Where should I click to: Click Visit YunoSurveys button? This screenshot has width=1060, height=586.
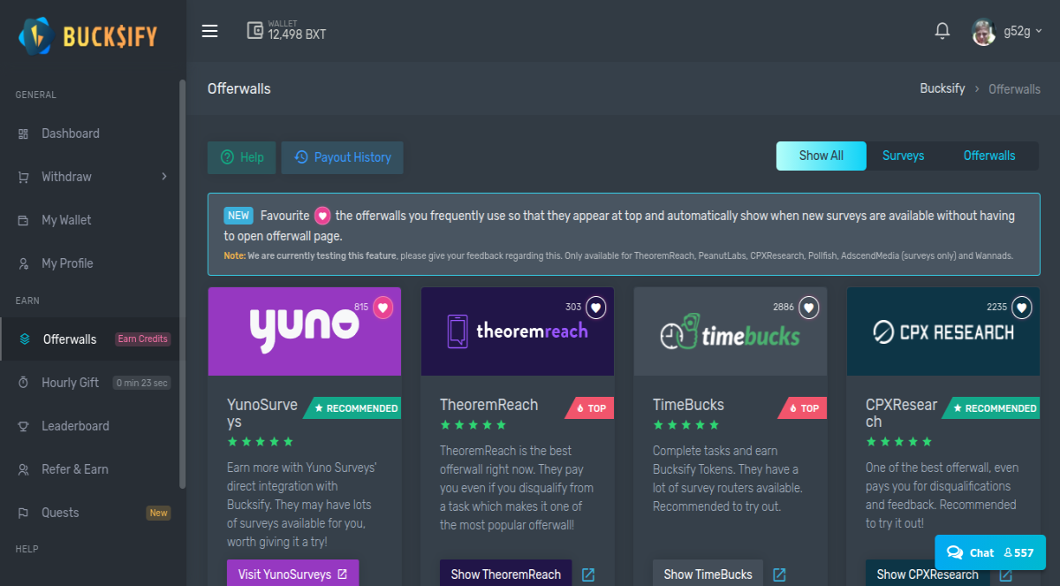[x=293, y=573]
